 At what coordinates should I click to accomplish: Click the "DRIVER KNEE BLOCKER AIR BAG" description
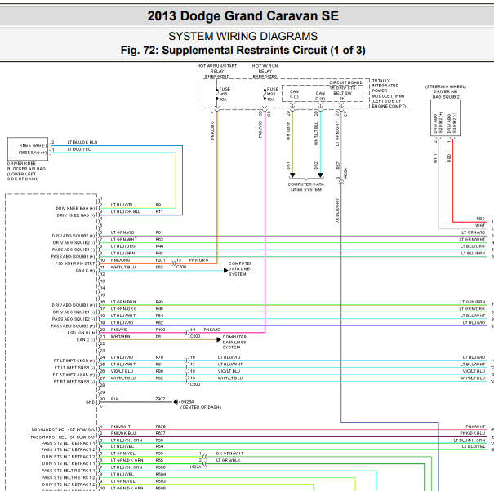pos(26,171)
